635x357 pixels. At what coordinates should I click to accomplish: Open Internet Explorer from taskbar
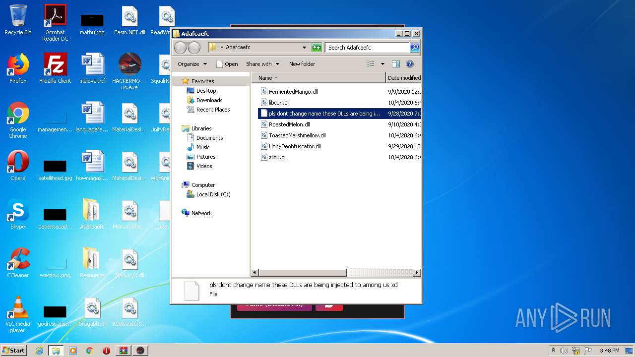(x=39, y=350)
